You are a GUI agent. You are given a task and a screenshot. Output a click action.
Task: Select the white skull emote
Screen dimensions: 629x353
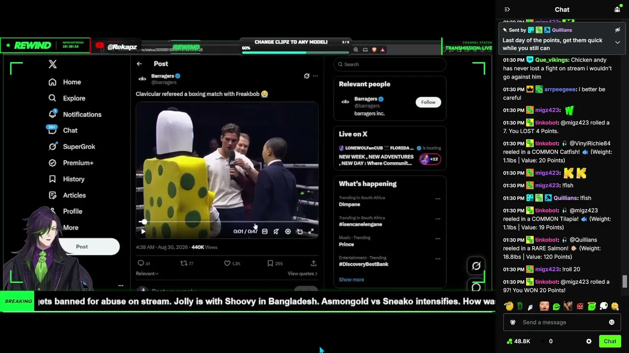pyautogui.click(x=603, y=306)
